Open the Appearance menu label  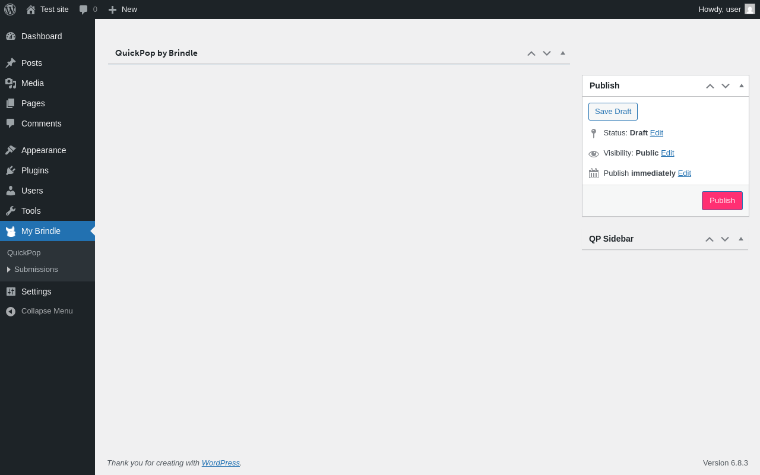[44, 150]
